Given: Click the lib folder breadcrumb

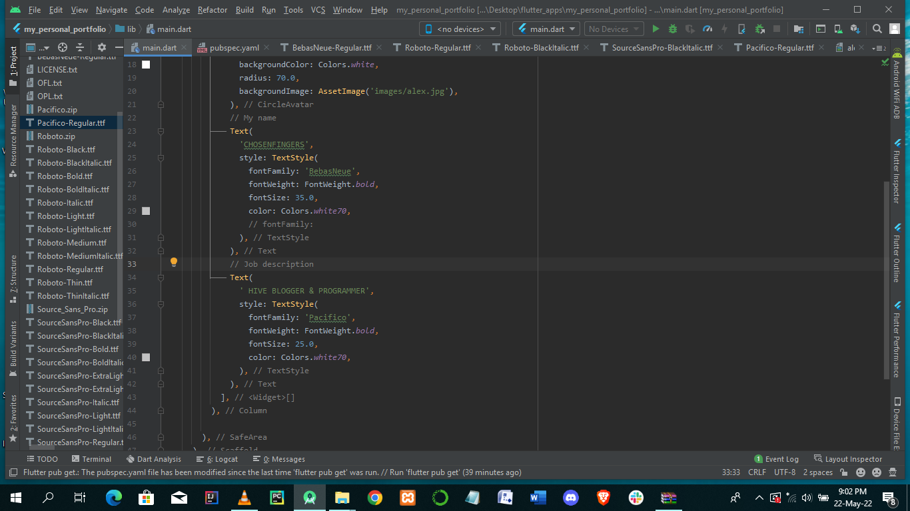Looking at the screenshot, I should click(x=125, y=29).
